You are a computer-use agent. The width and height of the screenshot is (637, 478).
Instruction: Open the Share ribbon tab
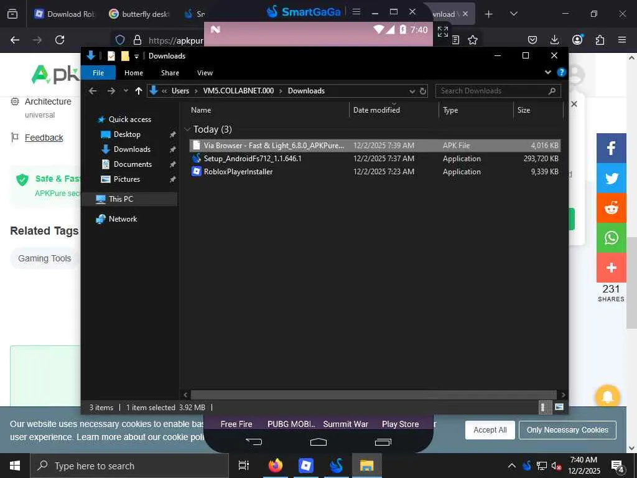(170, 73)
